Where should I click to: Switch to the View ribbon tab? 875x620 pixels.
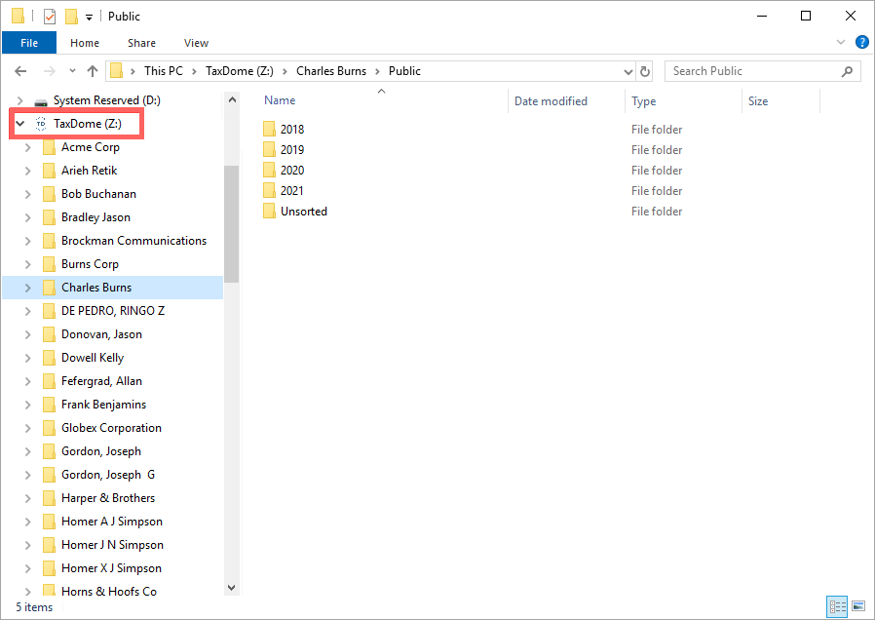click(x=196, y=43)
